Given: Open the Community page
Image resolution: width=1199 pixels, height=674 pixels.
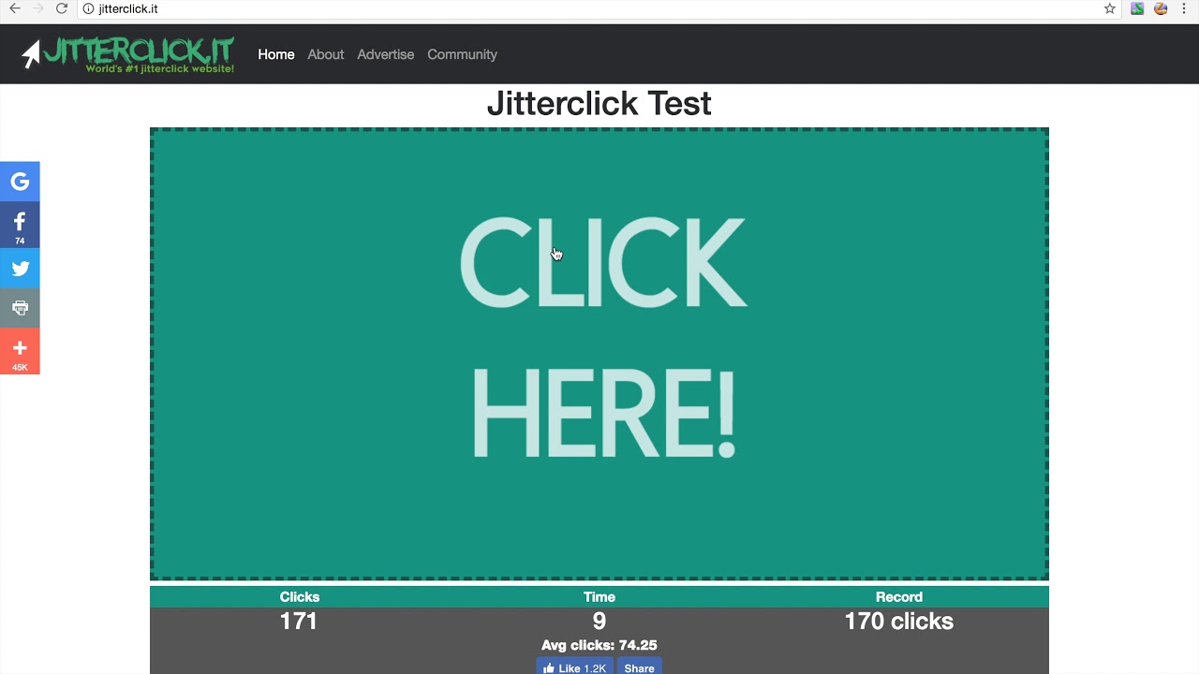Looking at the screenshot, I should (462, 54).
